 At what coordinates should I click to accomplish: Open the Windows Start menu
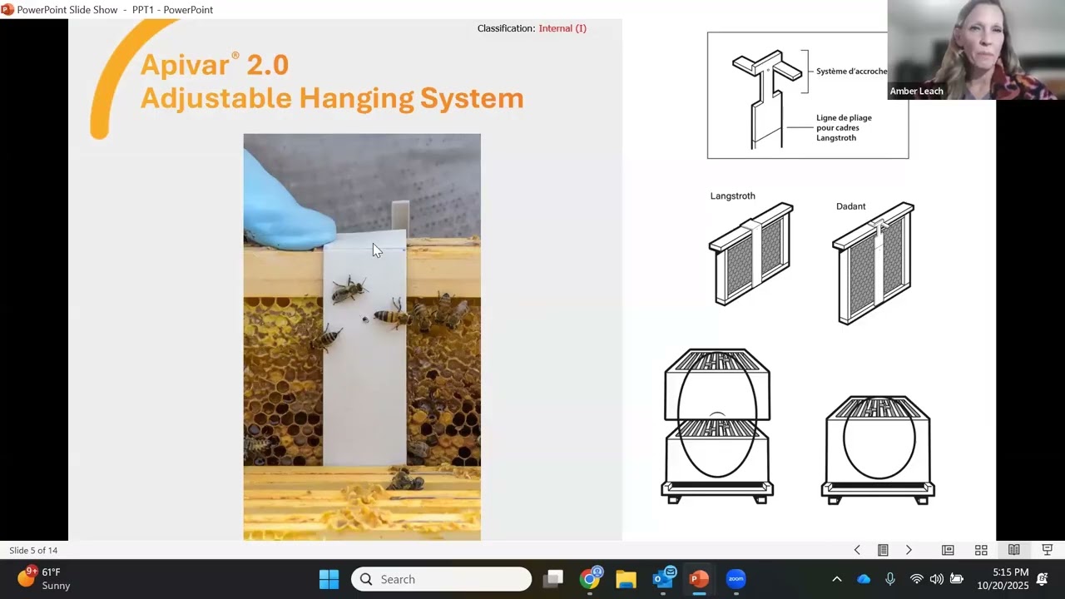(329, 579)
